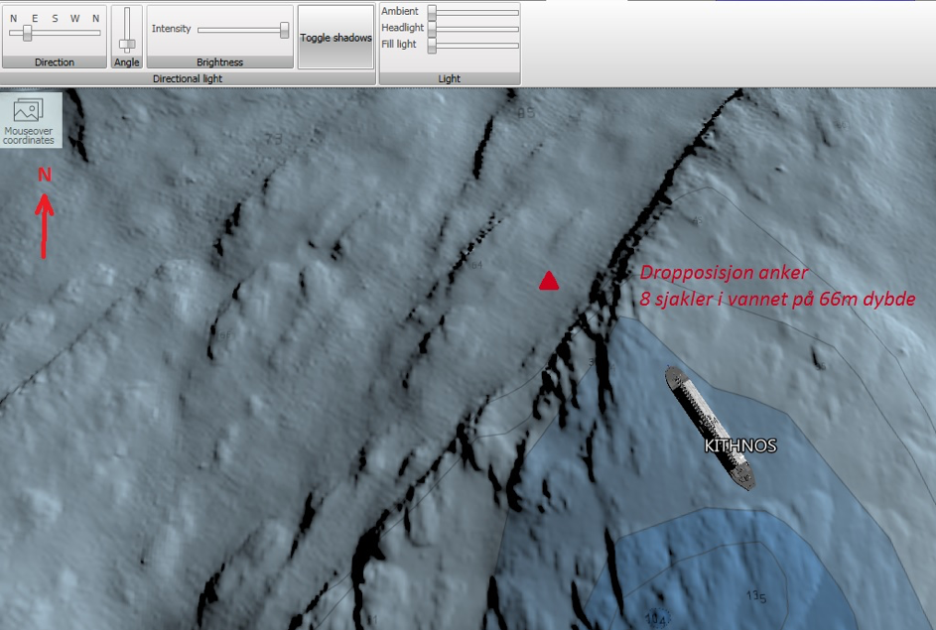Set light direction to W on slider
The height and width of the screenshot is (630, 936).
(x=74, y=33)
